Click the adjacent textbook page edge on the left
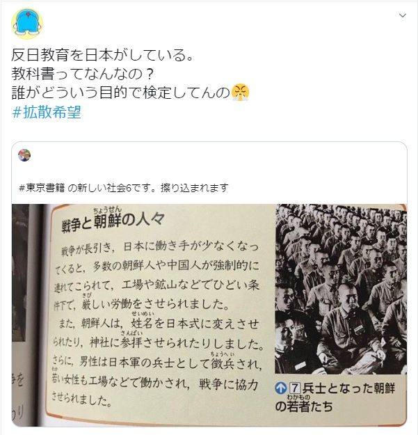 tap(27, 315)
